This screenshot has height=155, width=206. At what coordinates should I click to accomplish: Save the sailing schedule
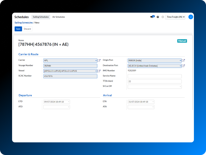tap(18, 29)
